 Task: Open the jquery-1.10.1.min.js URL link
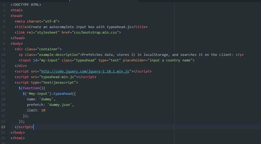(x=85, y=71)
